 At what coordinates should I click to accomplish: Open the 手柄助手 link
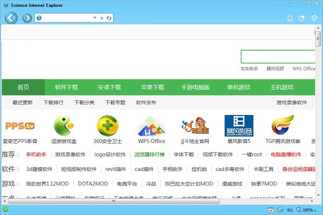pos(172,169)
